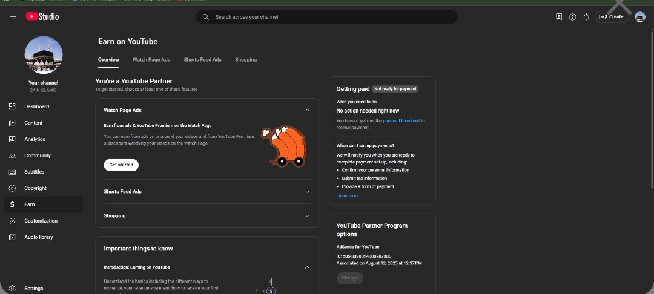Screen dimensions: 654x294
Task: Click 'Associated on August 12, 2025' text
Action: pyautogui.click(x=379, y=264)
